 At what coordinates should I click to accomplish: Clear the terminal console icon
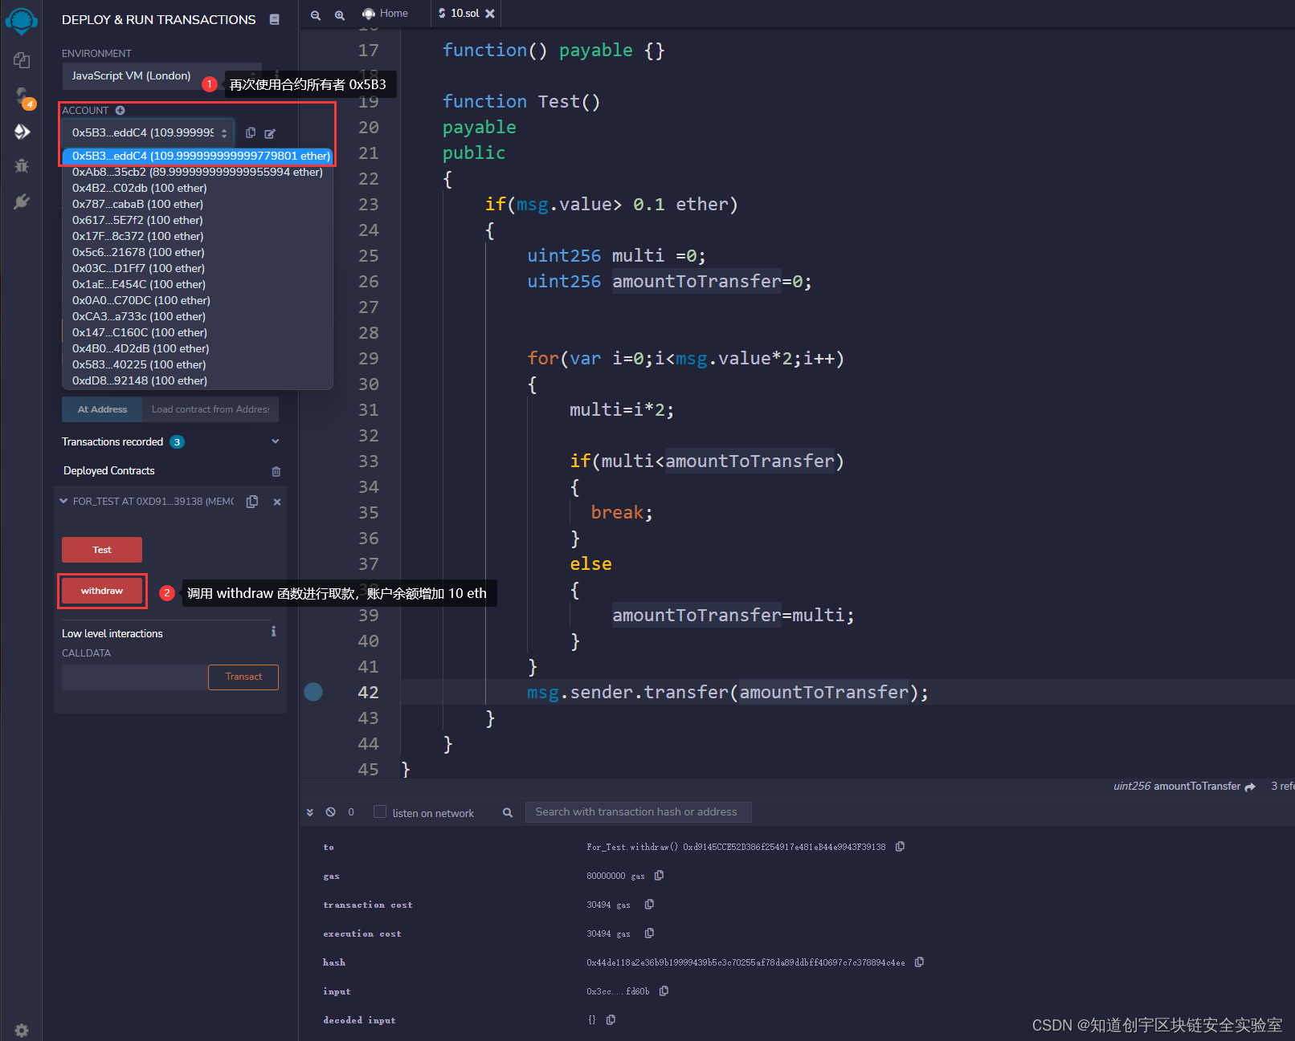click(331, 812)
